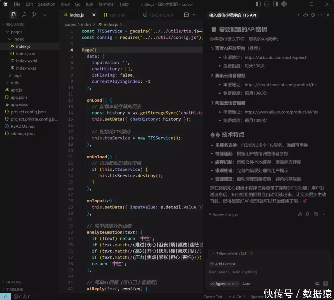334x300 pixels.
Task: Toggle the AI pane layout button
Action: point(276,4)
